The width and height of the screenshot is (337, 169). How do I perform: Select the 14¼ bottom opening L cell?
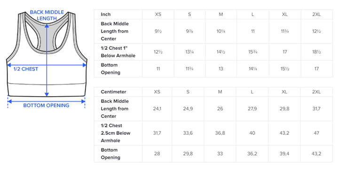253,69
